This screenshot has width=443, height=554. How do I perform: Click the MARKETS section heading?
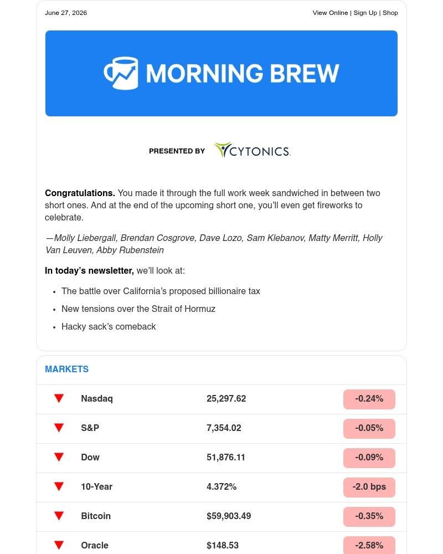(x=67, y=369)
